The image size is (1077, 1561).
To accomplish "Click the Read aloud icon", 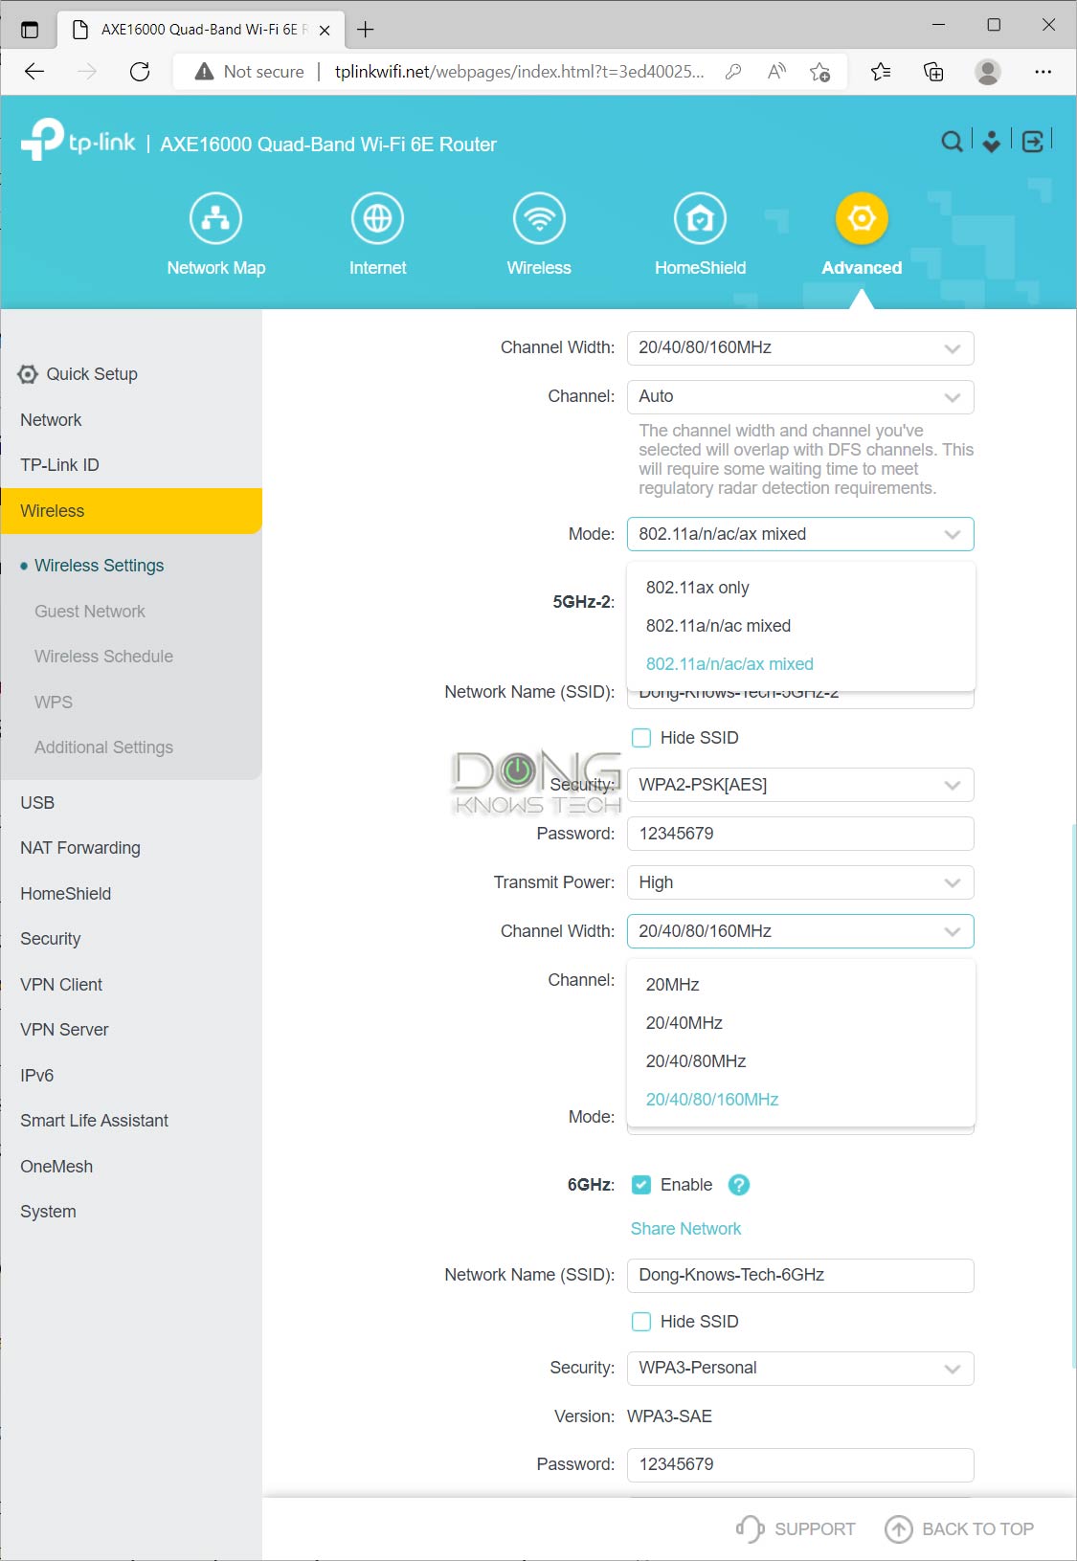I will point(776,72).
